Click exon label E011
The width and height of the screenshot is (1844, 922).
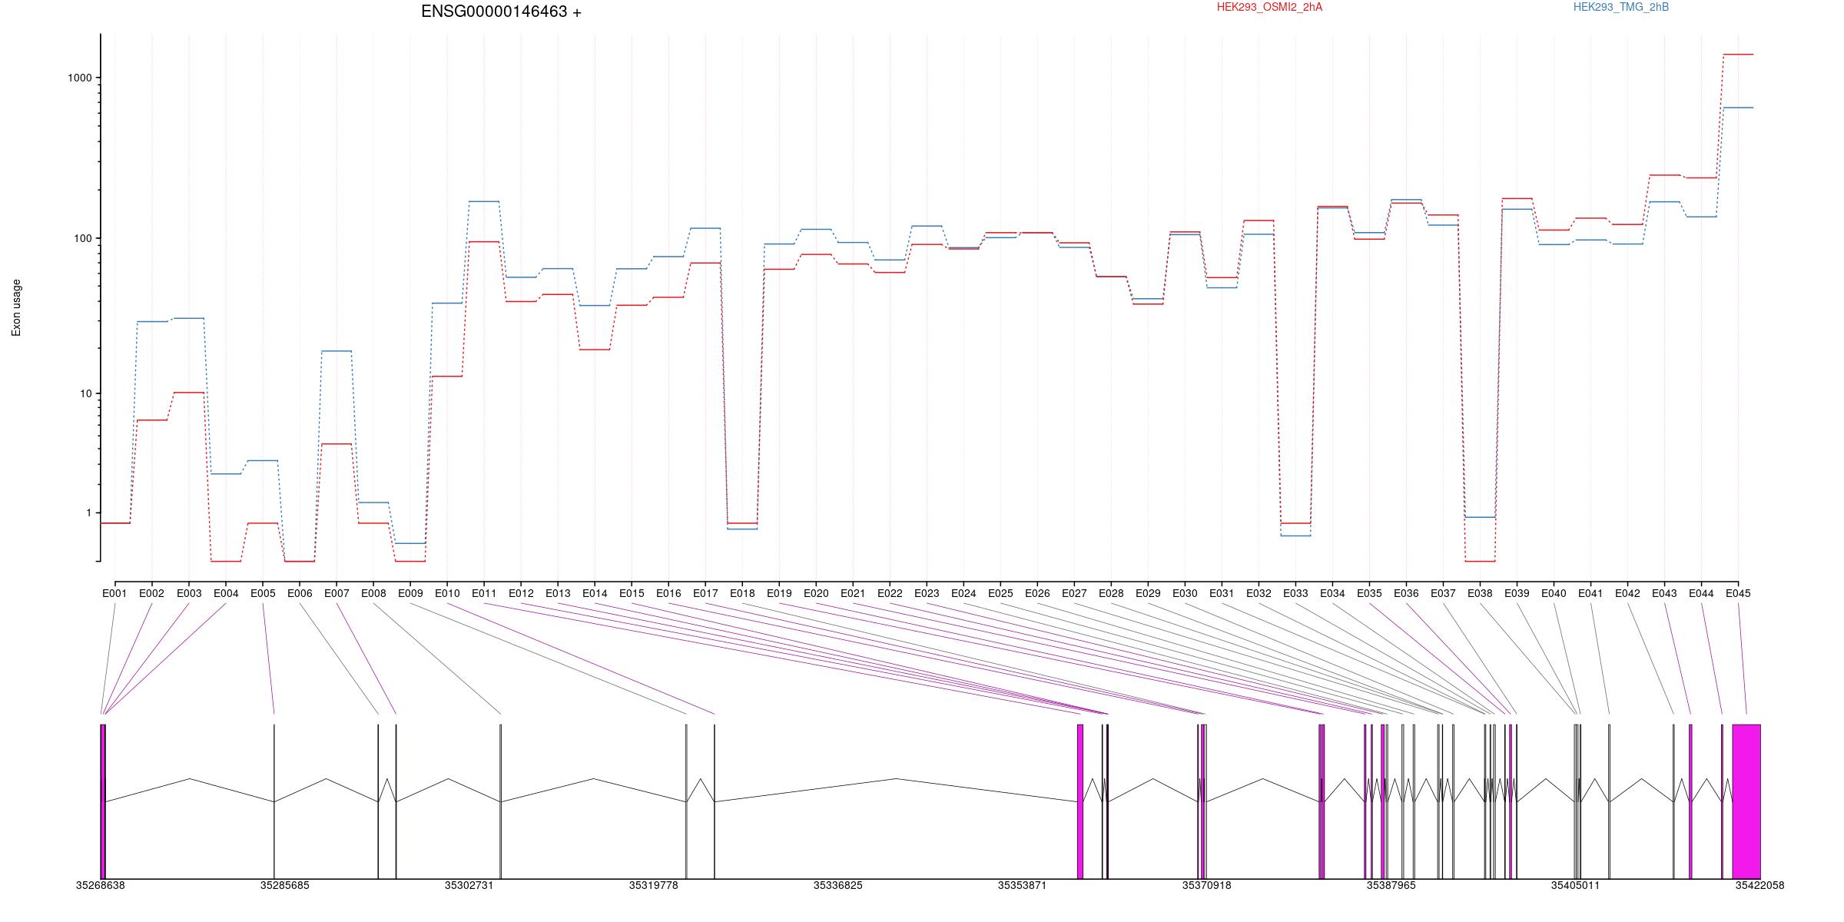click(x=484, y=593)
